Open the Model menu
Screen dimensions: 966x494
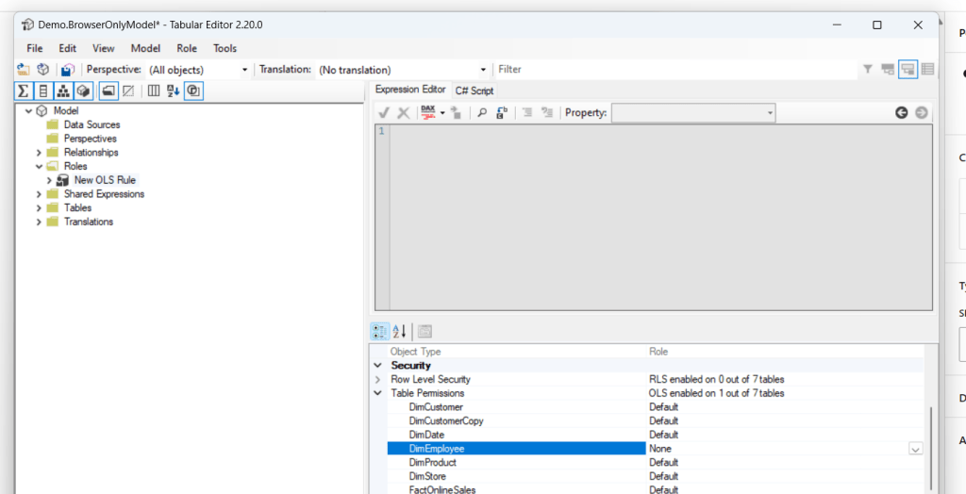(145, 48)
